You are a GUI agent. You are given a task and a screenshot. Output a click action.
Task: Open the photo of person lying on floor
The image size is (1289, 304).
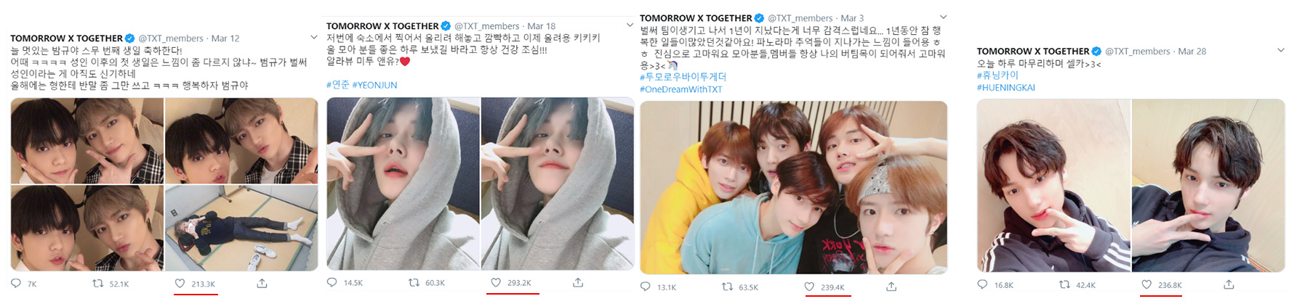click(241, 228)
